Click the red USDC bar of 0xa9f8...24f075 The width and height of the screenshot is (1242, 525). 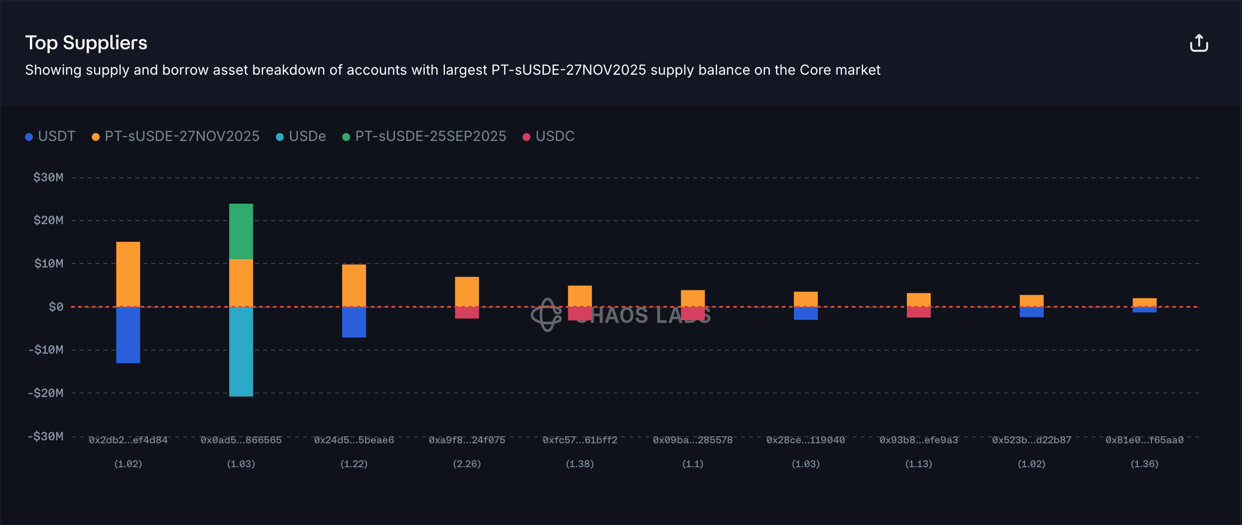click(467, 313)
